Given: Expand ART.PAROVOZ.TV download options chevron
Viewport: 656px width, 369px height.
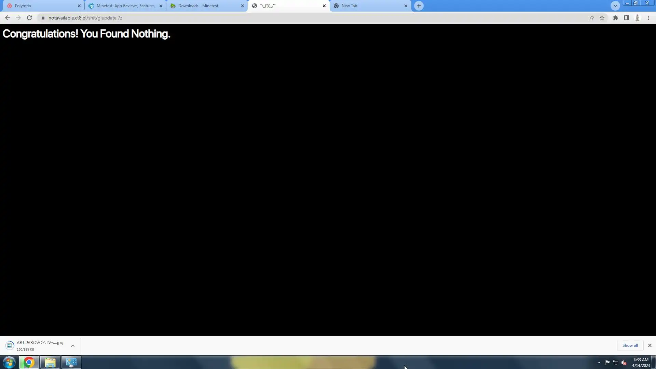Looking at the screenshot, I should (73, 346).
